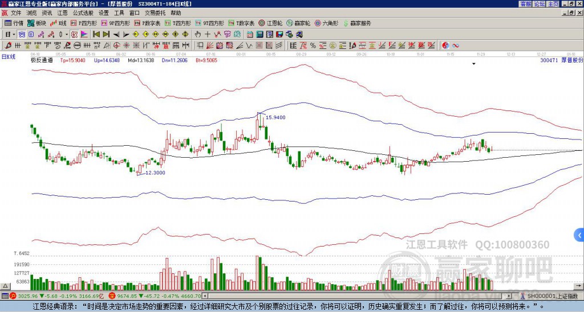This screenshot has height=312, width=584.
Task: Open the P四方形 tool
Action: pyautogui.click(x=84, y=23)
